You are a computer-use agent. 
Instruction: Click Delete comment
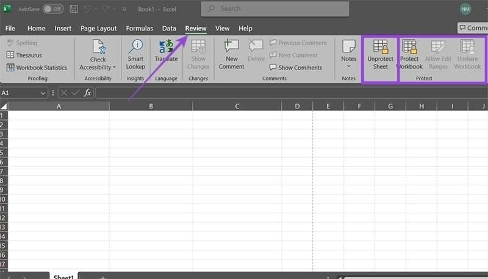pos(256,51)
